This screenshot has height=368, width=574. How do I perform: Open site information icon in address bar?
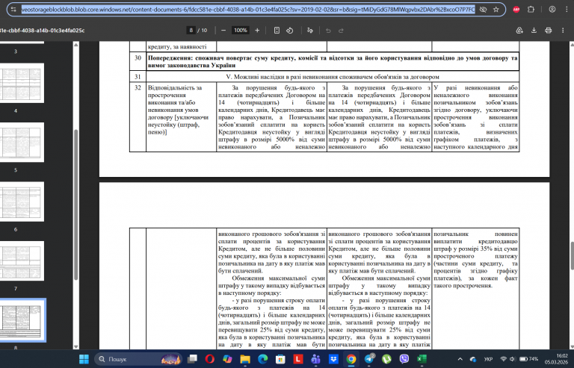coord(13,10)
